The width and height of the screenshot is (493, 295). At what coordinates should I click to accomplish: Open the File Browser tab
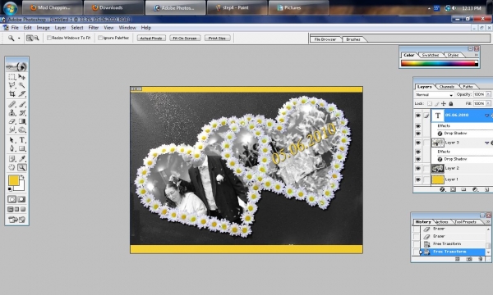click(325, 39)
